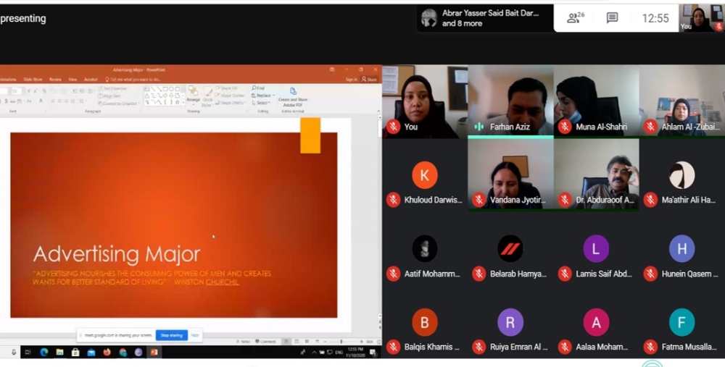The width and height of the screenshot is (725, 367).
Task: Switch to the Review ribbon tab
Action: [55, 79]
